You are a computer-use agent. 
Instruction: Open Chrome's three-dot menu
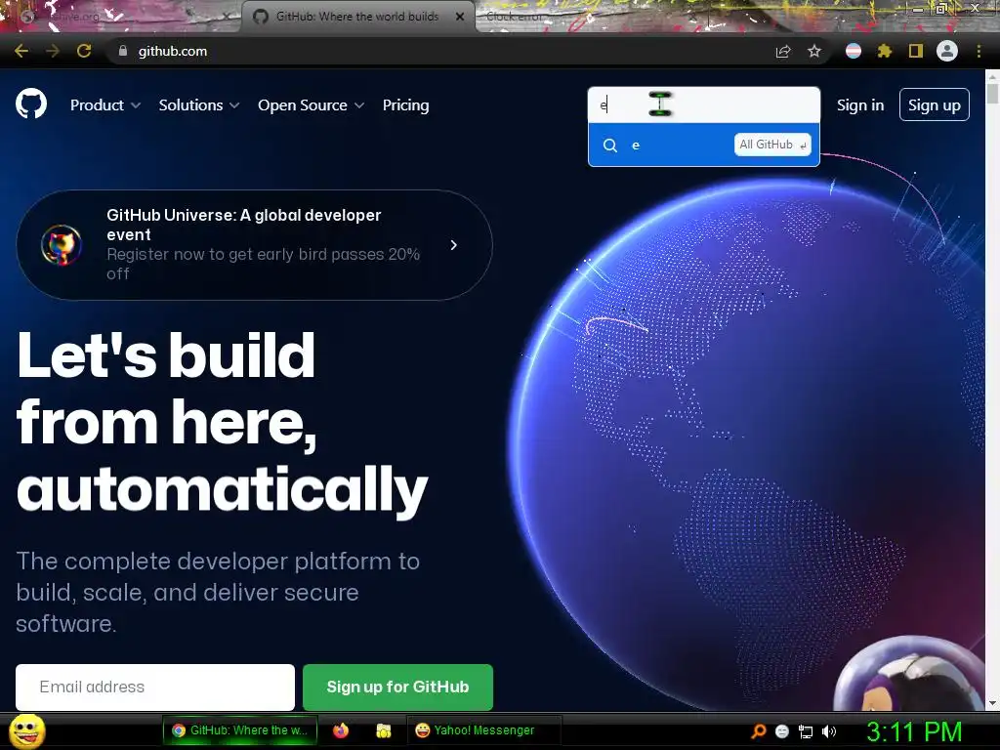tap(979, 51)
